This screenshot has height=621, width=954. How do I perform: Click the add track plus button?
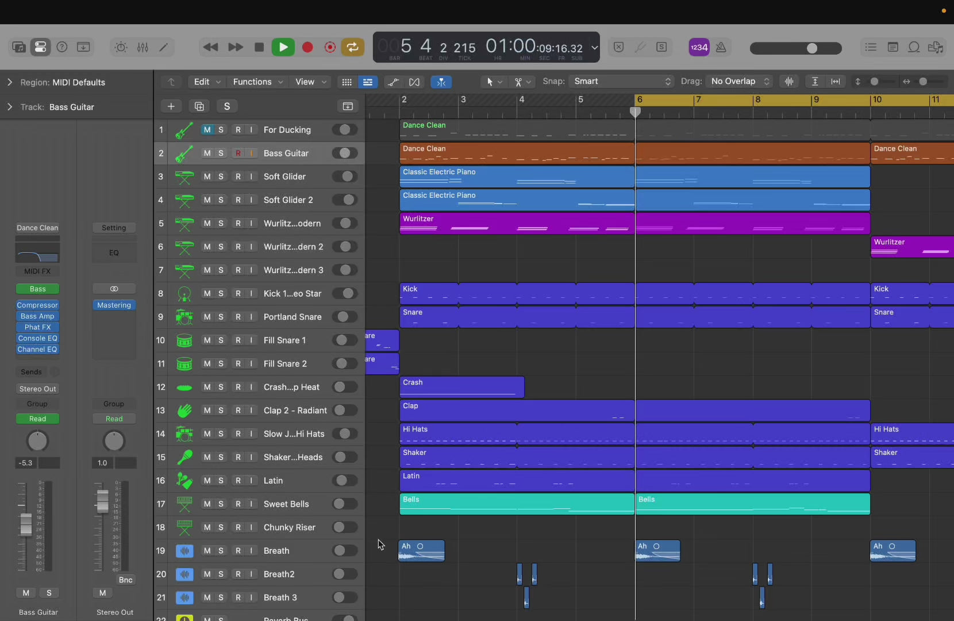point(171,106)
